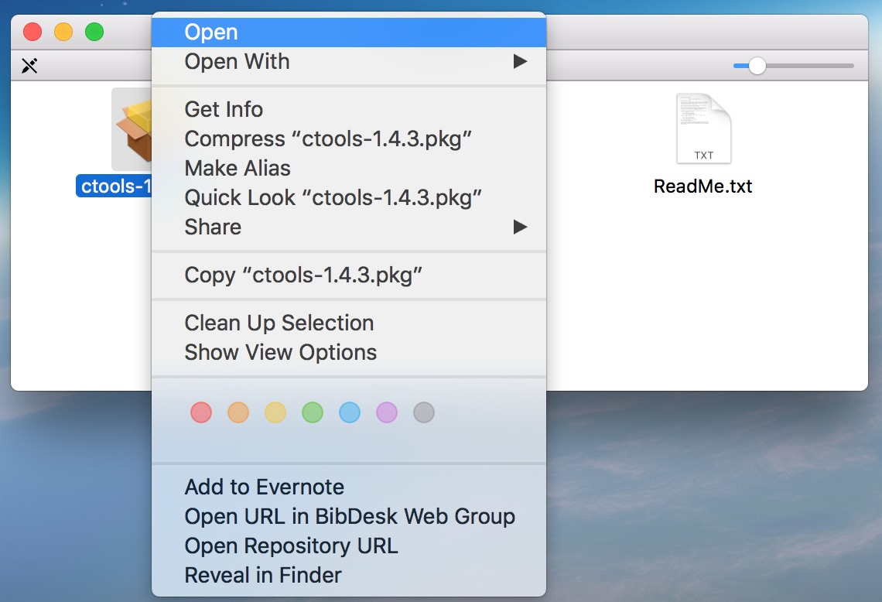882x602 pixels.
Task: Click the ReadMe.txt file name label
Action: [x=703, y=186]
